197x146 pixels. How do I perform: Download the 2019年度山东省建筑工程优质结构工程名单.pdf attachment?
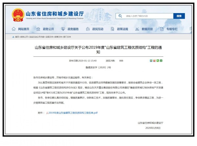pos(73,113)
